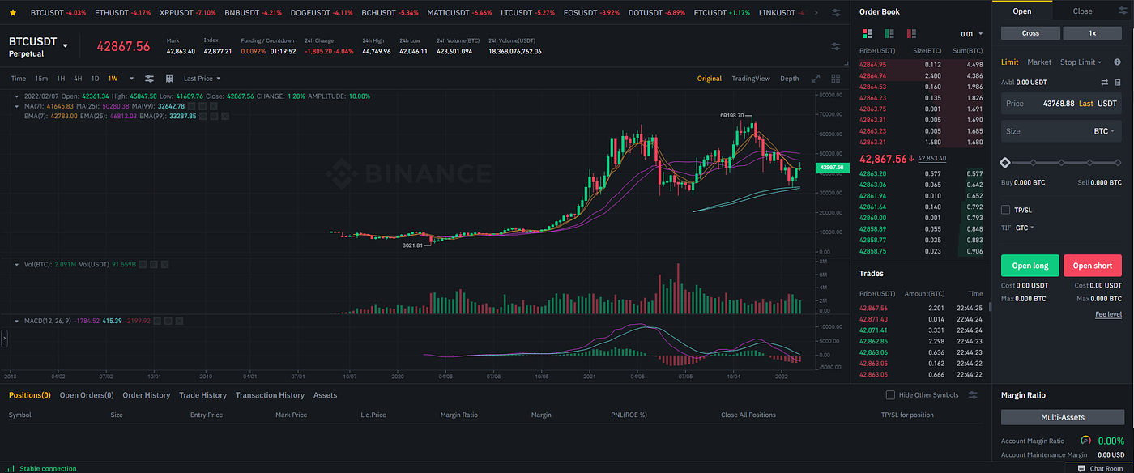Viewport: 1134px width, 473px height.
Task: Switch to the Close tab
Action: pos(1082,11)
